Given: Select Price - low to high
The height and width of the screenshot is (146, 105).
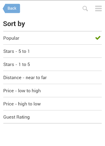Looking at the screenshot, I should coord(52,91).
